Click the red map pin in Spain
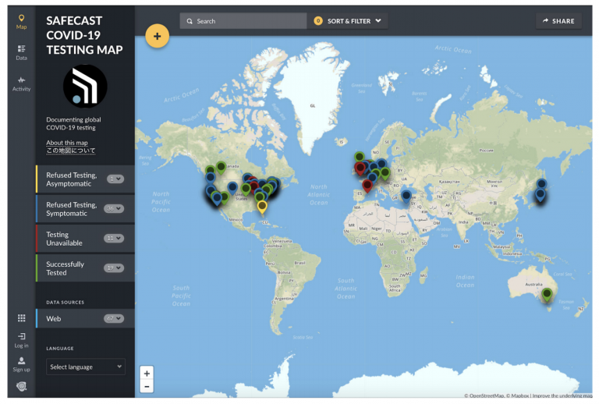599x404 pixels. pyautogui.click(x=367, y=186)
